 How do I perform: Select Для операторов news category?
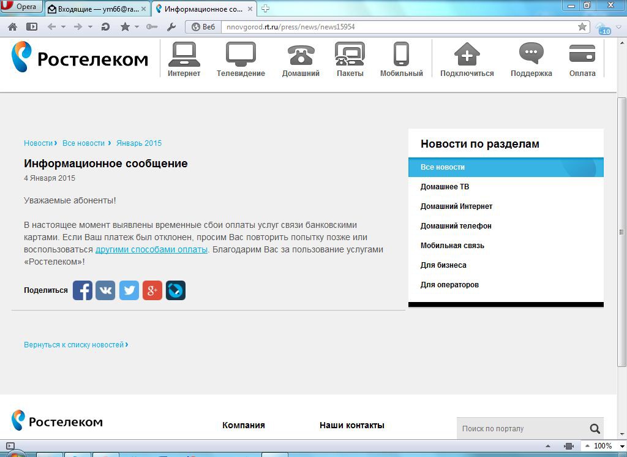click(449, 285)
